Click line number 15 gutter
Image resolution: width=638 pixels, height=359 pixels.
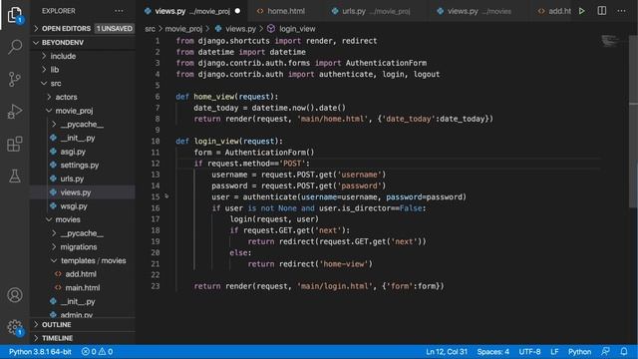pyautogui.click(x=156, y=197)
